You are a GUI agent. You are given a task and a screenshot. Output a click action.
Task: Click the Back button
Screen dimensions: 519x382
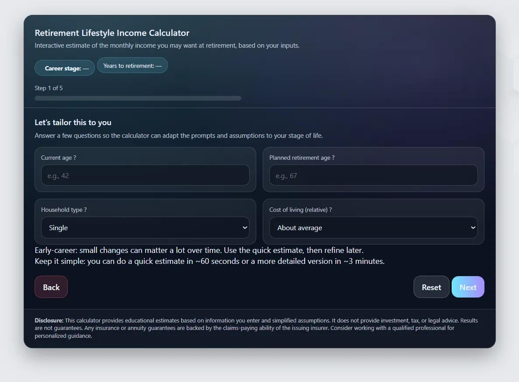coord(51,287)
